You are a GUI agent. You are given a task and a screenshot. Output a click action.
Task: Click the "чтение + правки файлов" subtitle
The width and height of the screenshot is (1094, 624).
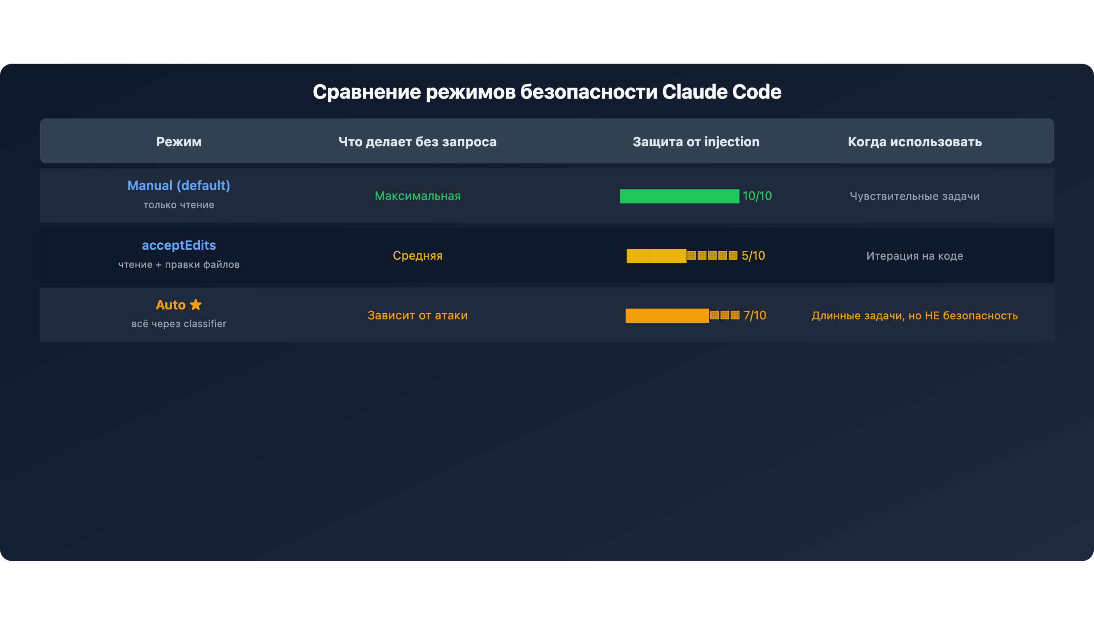click(179, 264)
